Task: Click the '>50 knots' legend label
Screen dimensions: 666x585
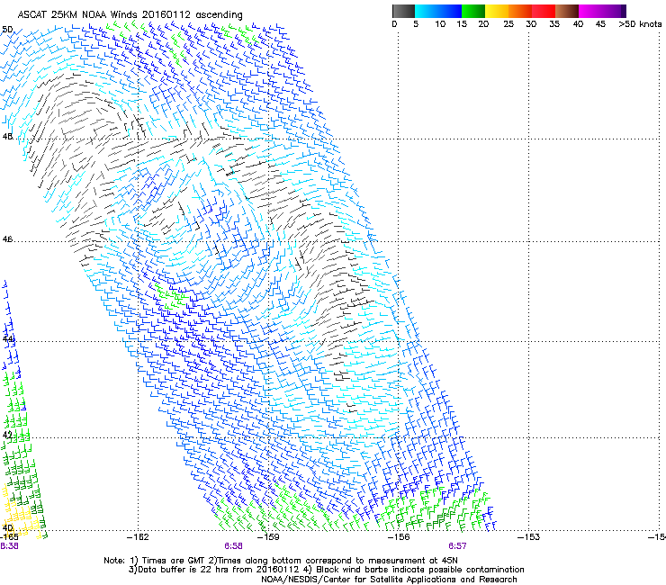Action: 640,23
